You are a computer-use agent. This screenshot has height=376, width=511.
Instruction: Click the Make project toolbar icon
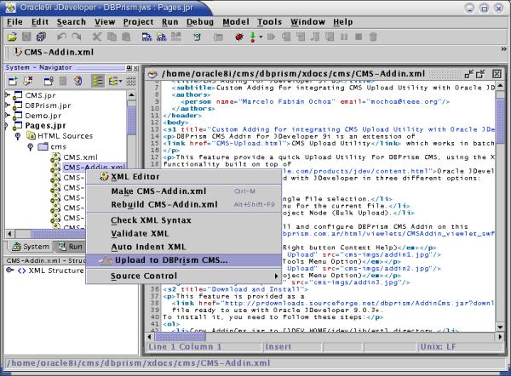[x=146, y=37]
